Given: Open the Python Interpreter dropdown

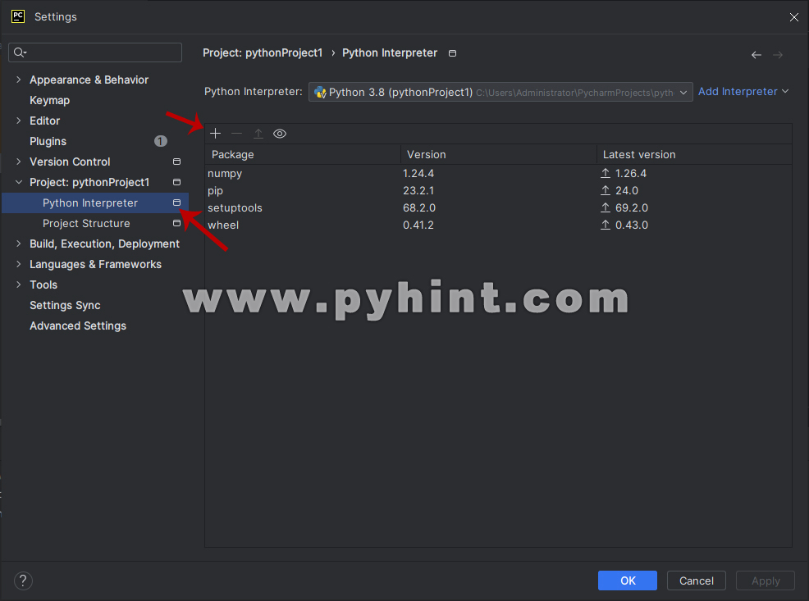Looking at the screenshot, I should pyautogui.click(x=500, y=93).
